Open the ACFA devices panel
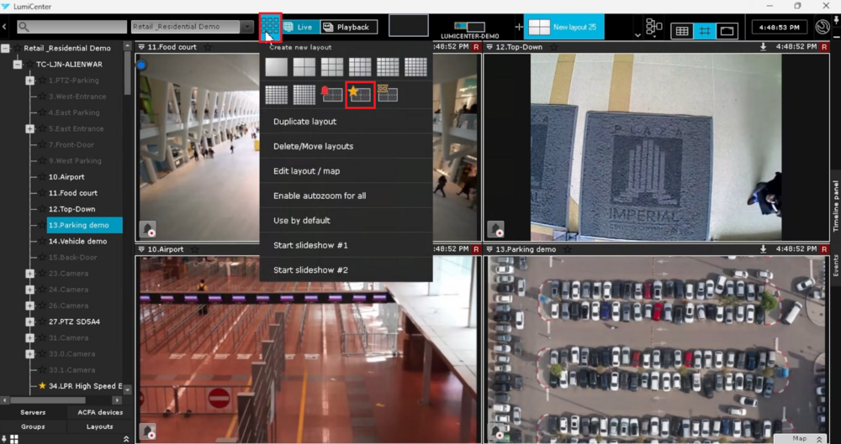 (99, 412)
